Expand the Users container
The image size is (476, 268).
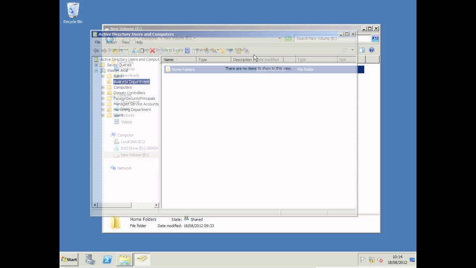pos(103,115)
